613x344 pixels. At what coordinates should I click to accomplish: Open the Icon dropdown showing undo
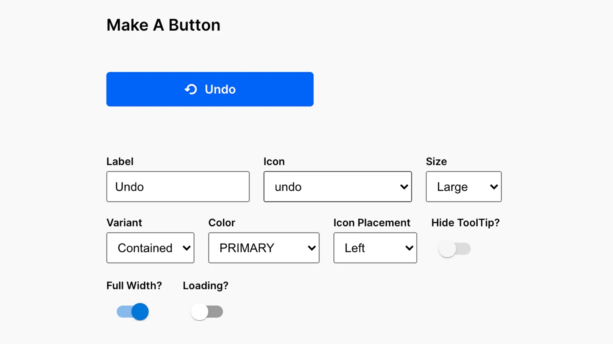(338, 187)
